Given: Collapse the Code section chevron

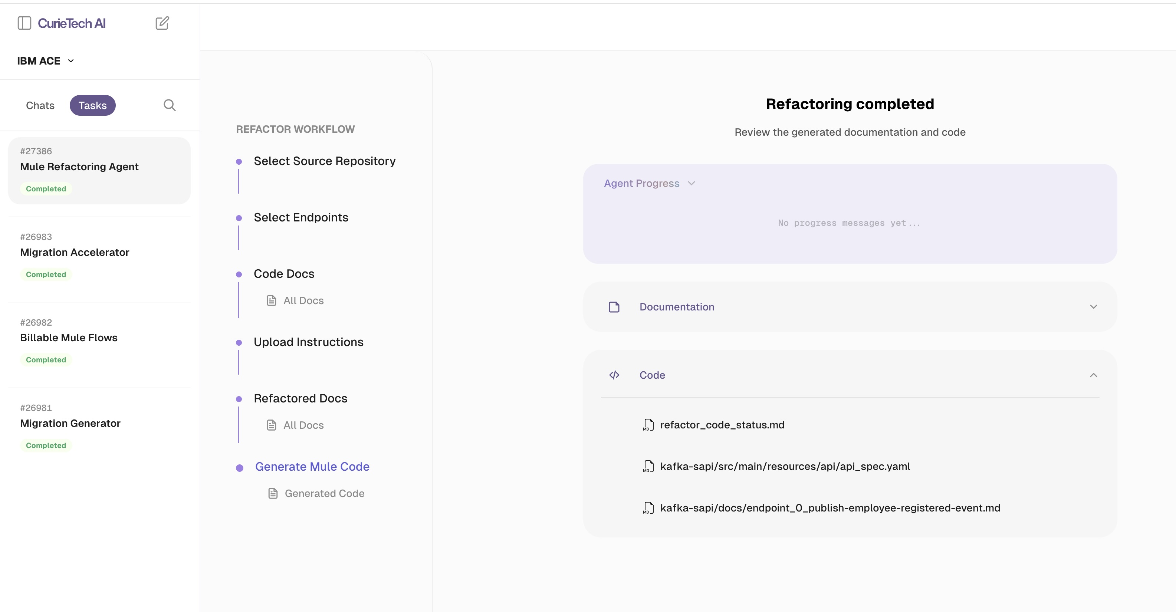Looking at the screenshot, I should point(1093,375).
